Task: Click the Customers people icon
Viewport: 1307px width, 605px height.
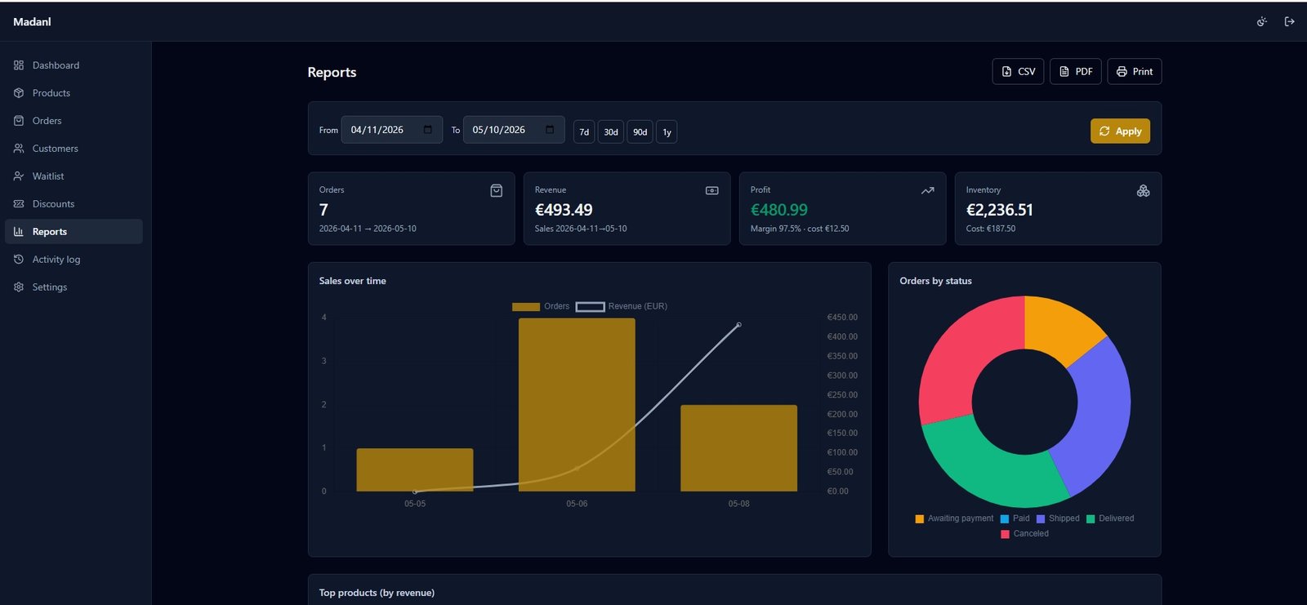Action: coord(19,149)
